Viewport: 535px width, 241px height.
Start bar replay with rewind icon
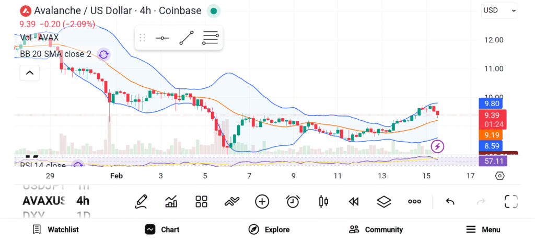point(354,201)
